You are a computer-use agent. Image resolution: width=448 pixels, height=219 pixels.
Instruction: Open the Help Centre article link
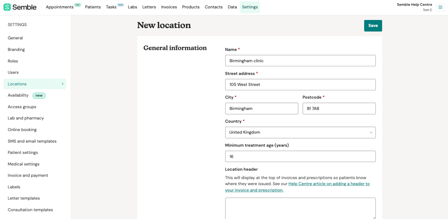click(297, 187)
